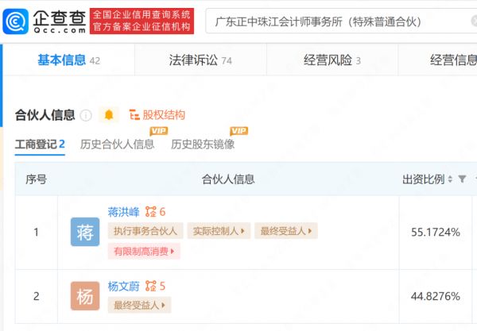
Task: Expand 杨文蔚's 最终受益人 tag
Action: [139, 305]
